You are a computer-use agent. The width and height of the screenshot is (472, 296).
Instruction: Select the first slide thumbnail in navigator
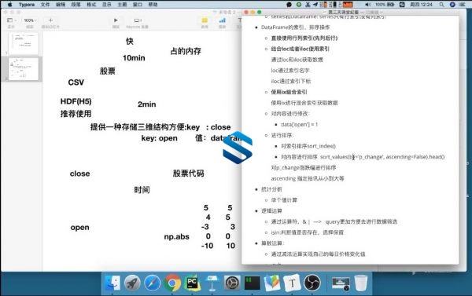tap(24, 43)
